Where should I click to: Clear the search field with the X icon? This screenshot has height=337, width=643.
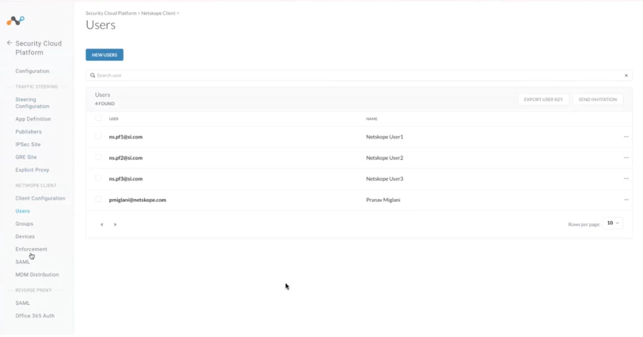[x=626, y=76]
